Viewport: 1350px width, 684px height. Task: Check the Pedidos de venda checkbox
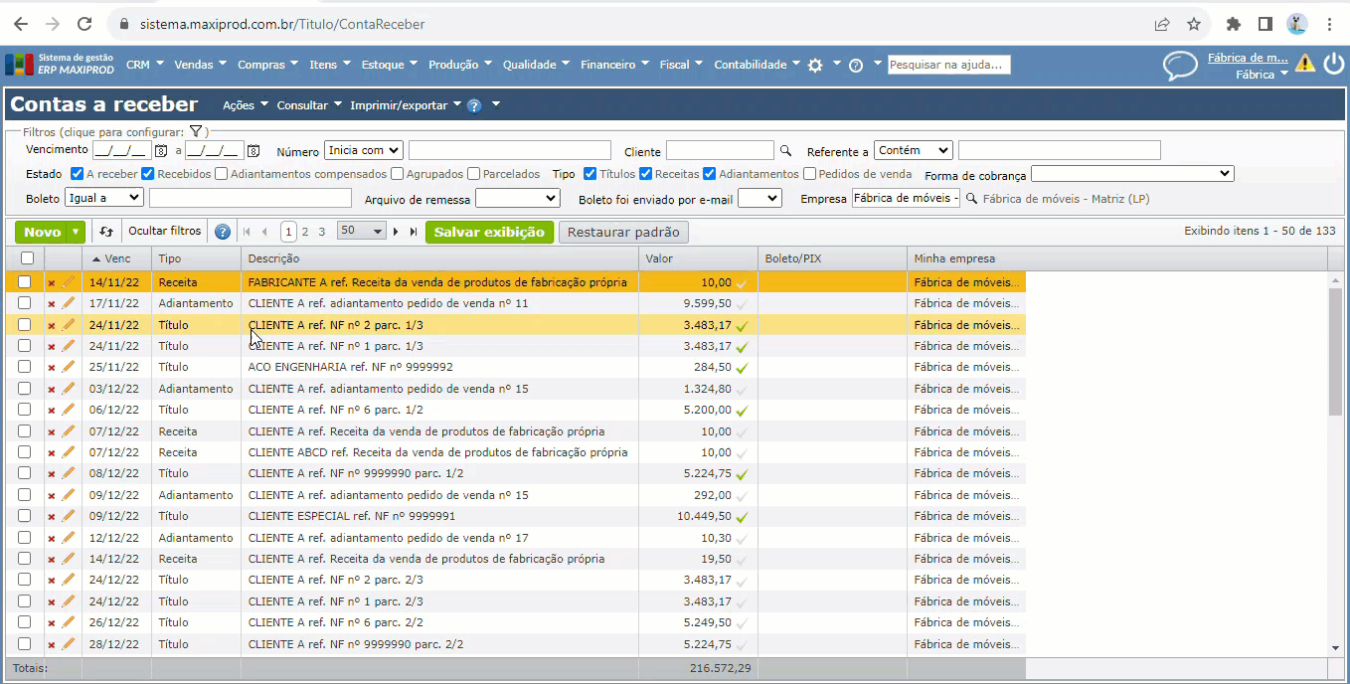(809, 174)
